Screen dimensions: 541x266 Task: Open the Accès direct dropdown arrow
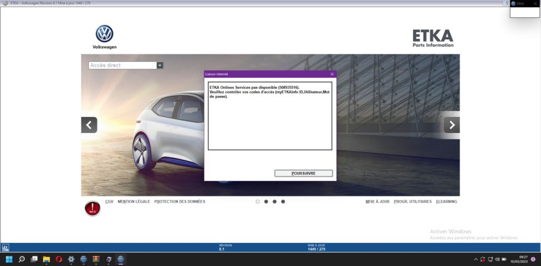pyautogui.click(x=160, y=65)
